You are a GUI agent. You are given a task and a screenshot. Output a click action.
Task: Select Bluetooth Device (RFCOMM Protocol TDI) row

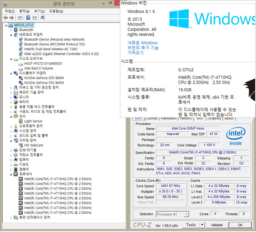click(x=55, y=44)
